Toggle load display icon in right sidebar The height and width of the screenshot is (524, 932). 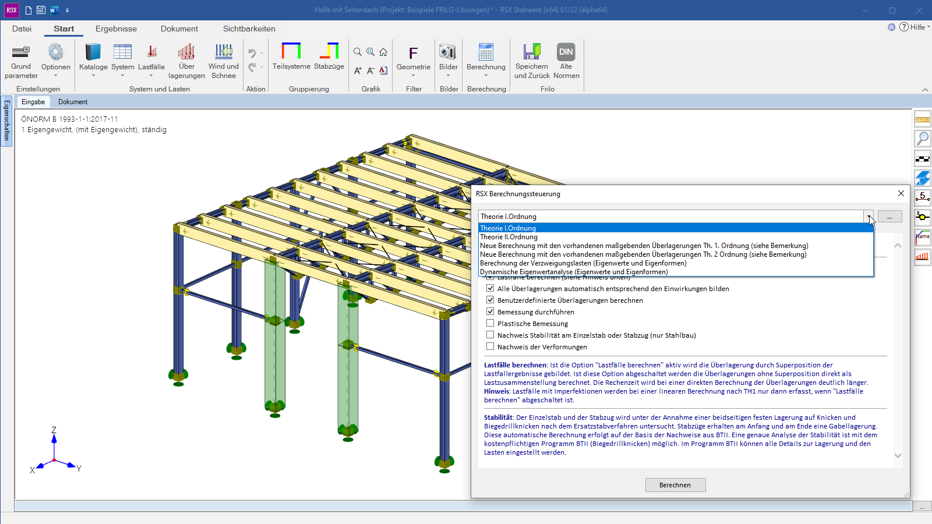tap(923, 257)
